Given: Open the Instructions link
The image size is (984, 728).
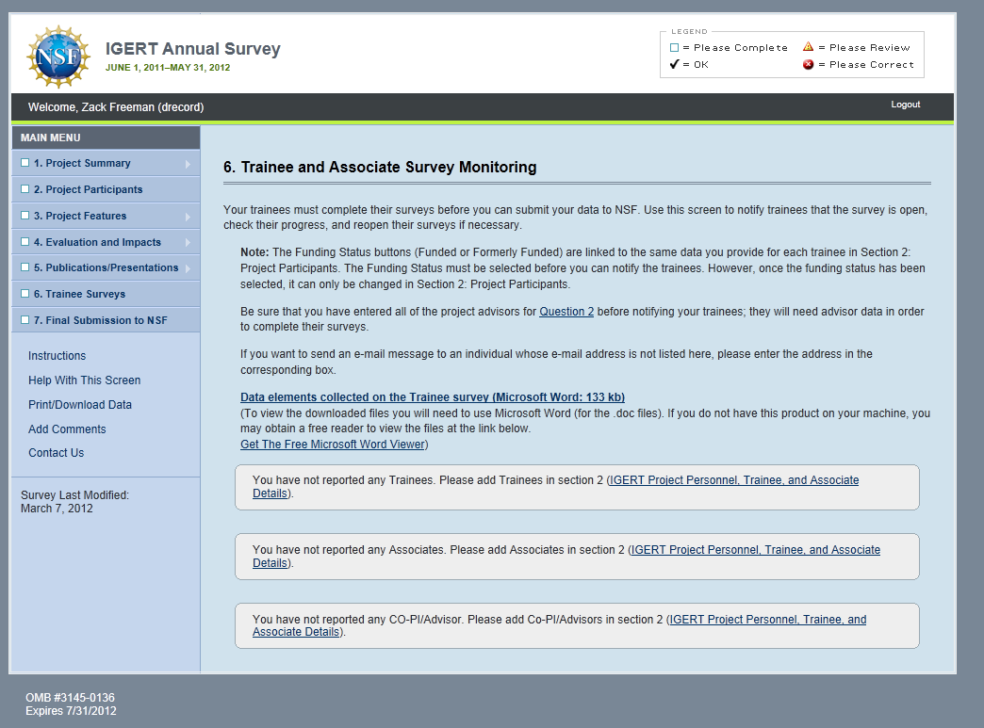Looking at the screenshot, I should coord(57,356).
